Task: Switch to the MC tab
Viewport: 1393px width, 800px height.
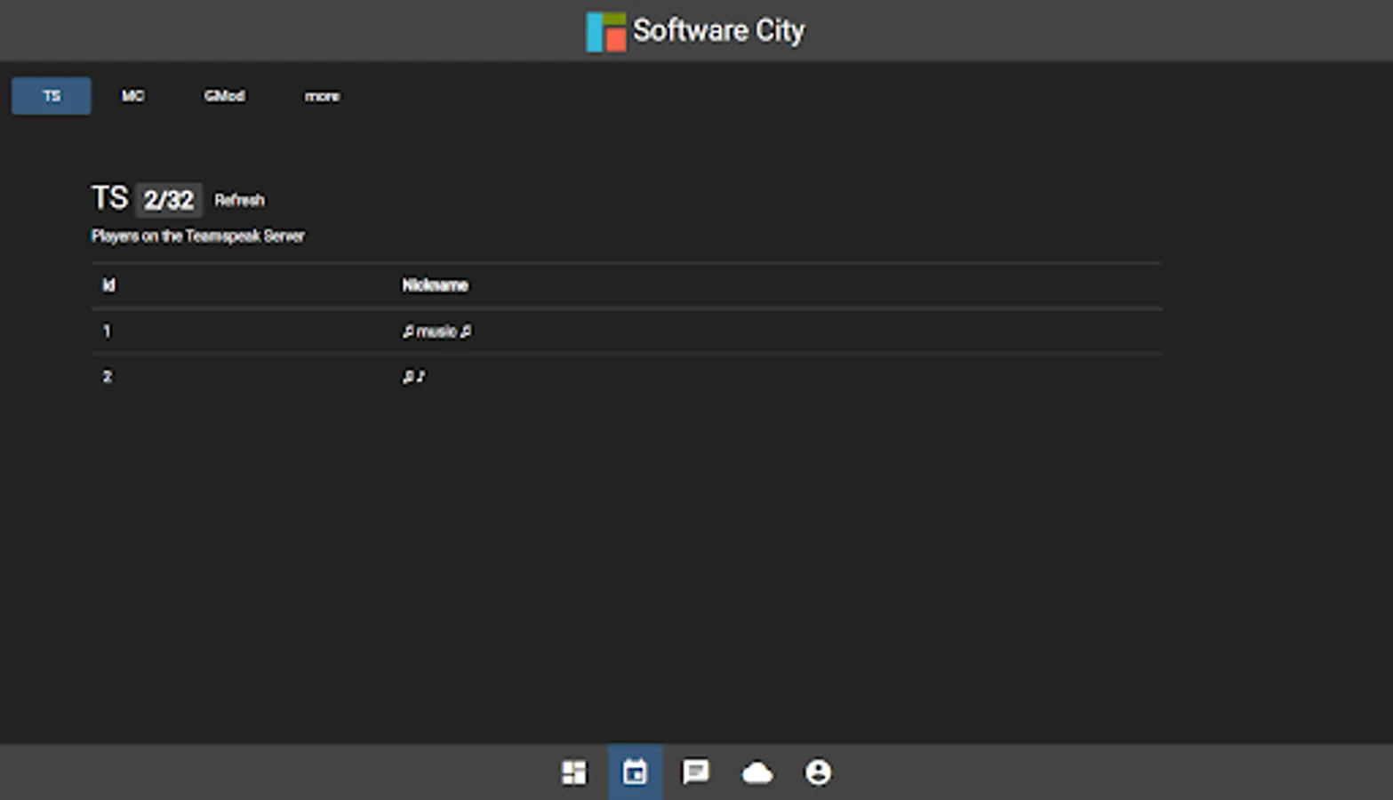Action: tap(132, 96)
